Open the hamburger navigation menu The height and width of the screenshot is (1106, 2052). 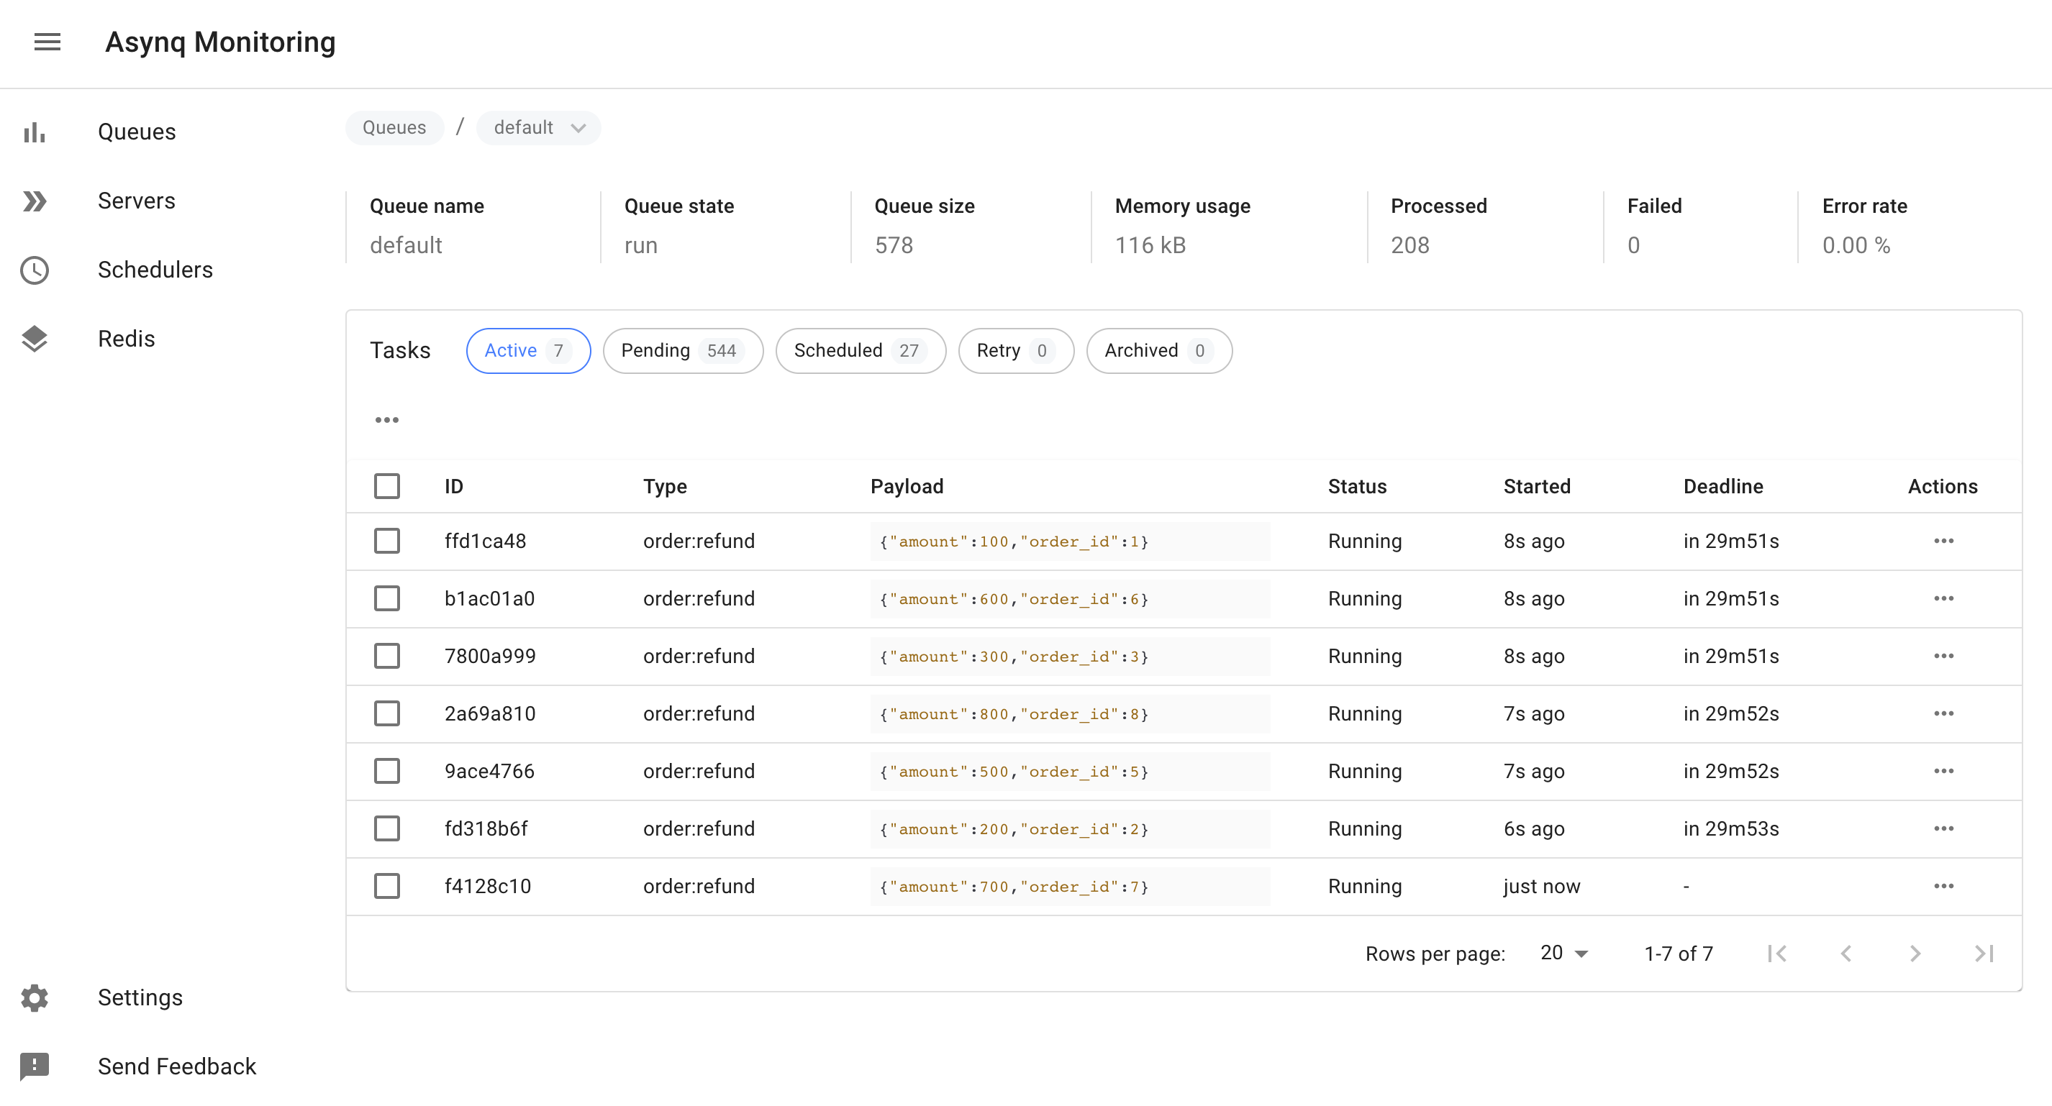coord(46,42)
